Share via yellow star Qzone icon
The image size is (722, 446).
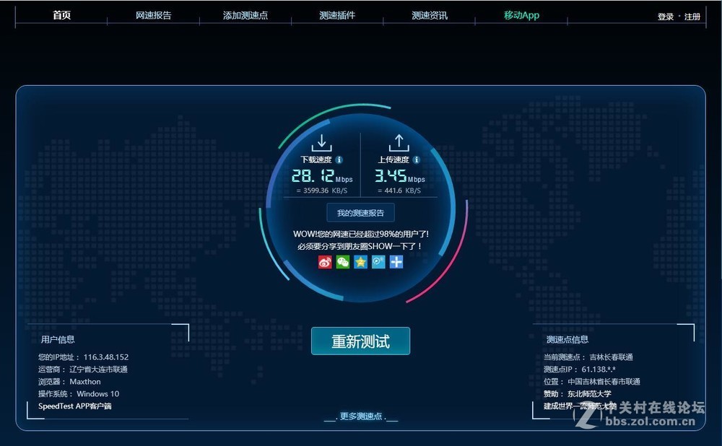[360, 262]
